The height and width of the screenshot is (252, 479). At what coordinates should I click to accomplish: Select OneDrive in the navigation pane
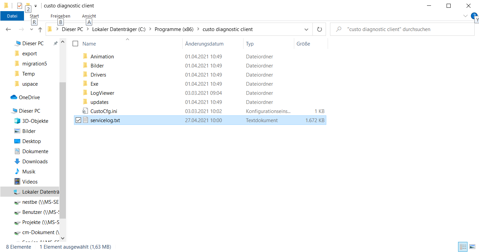[x=29, y=97]
